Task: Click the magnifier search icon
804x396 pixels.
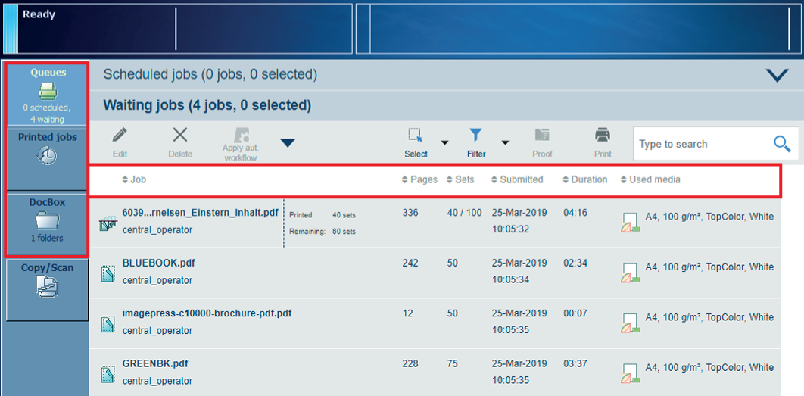Action: click(782, 144)
